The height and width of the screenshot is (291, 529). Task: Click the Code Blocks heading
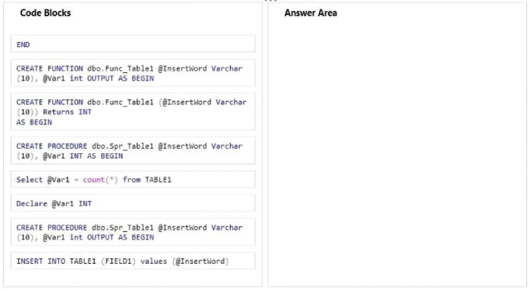45,13
